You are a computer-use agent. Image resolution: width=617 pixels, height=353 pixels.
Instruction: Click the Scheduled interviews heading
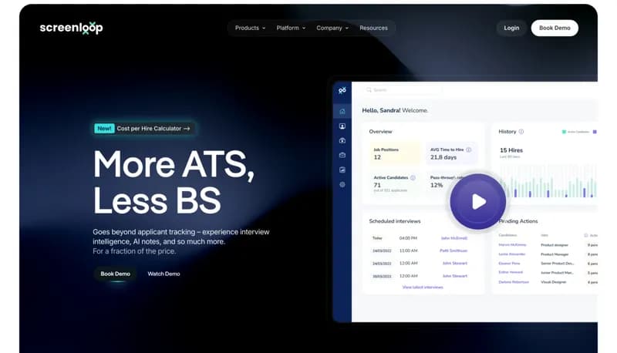pyautogui.click(x=395, y=221)
